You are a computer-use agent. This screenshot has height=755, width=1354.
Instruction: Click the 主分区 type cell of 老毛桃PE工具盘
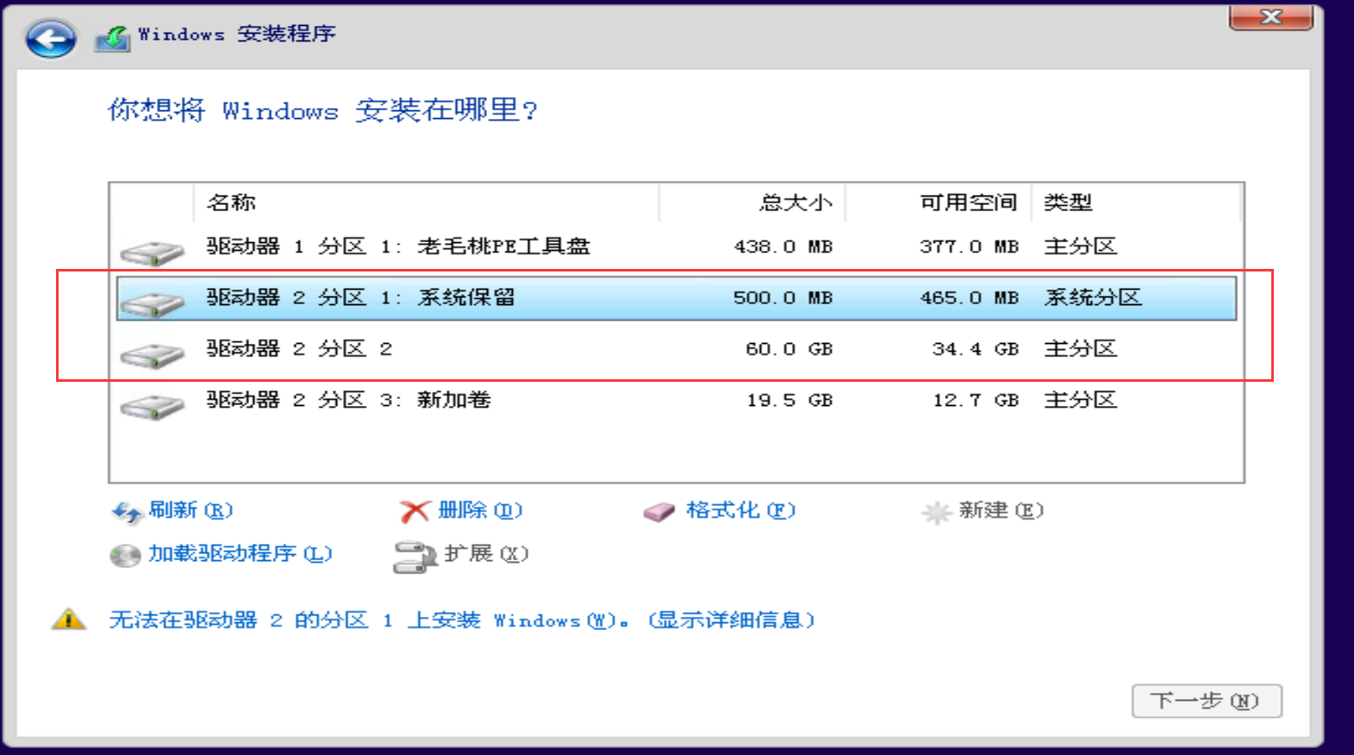(x=1081, y=247)
